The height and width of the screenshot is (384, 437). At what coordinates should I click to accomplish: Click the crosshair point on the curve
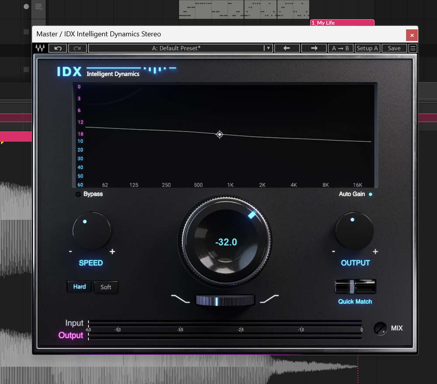220,135
